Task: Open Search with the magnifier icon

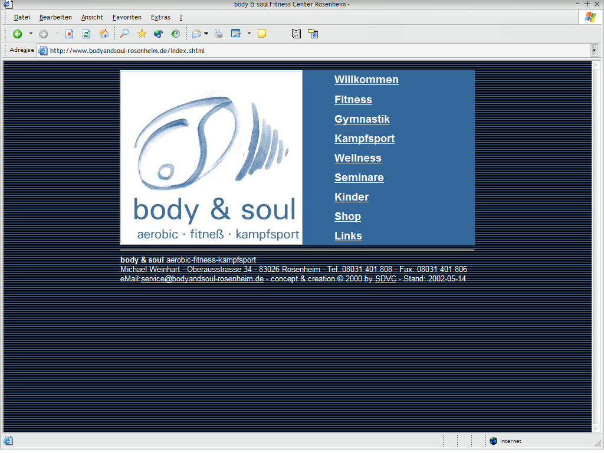Action: pyautogui.click(x=124, y=34)
